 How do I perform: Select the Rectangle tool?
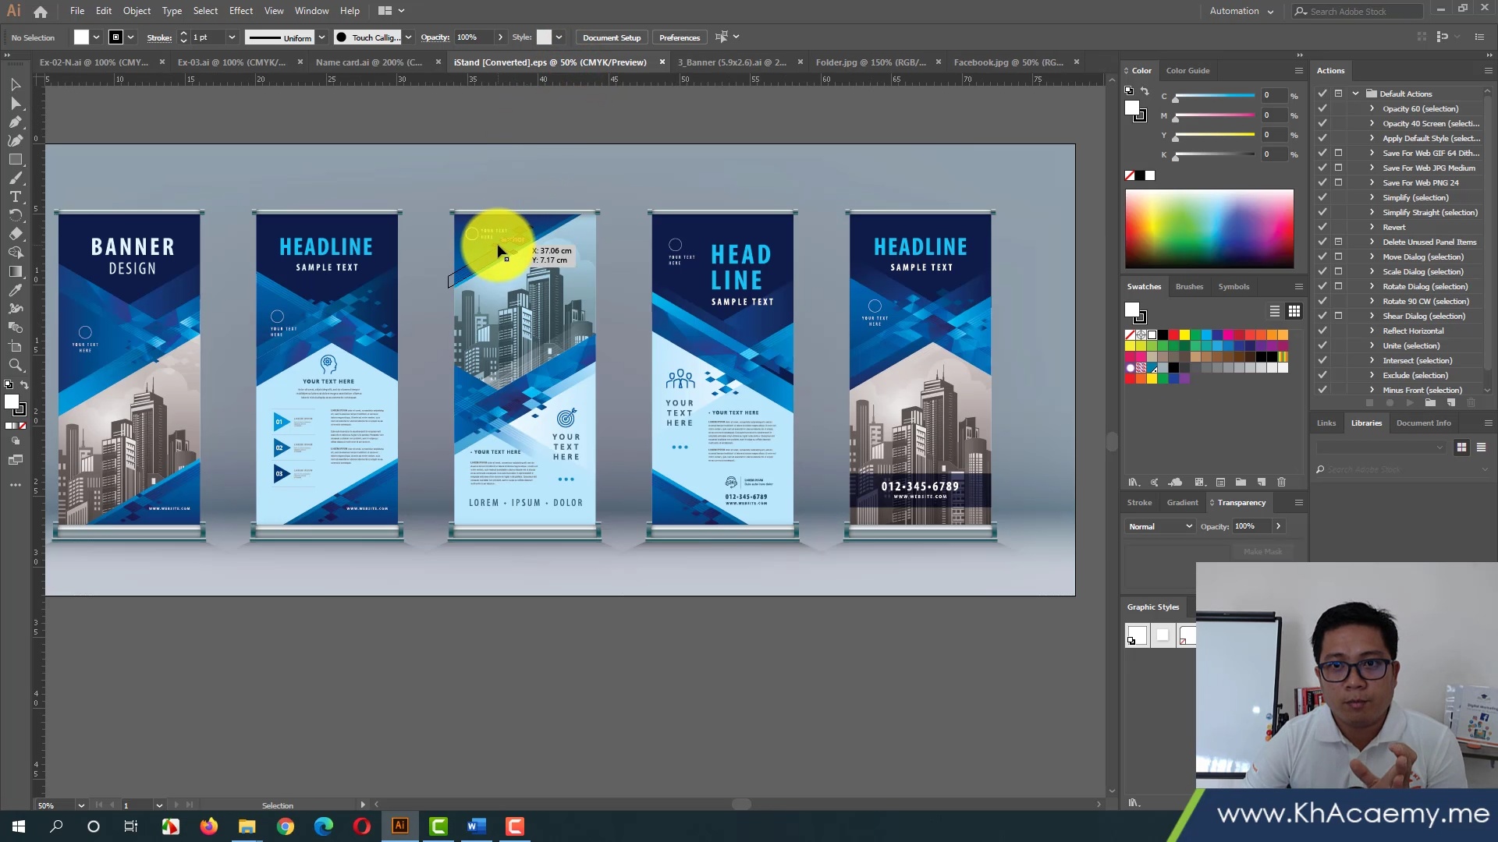(16, 159)
